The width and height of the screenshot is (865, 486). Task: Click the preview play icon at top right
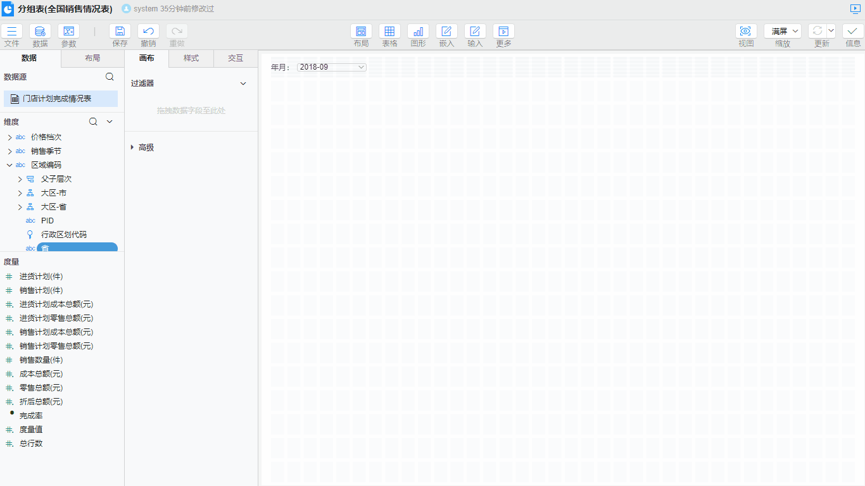856,9
